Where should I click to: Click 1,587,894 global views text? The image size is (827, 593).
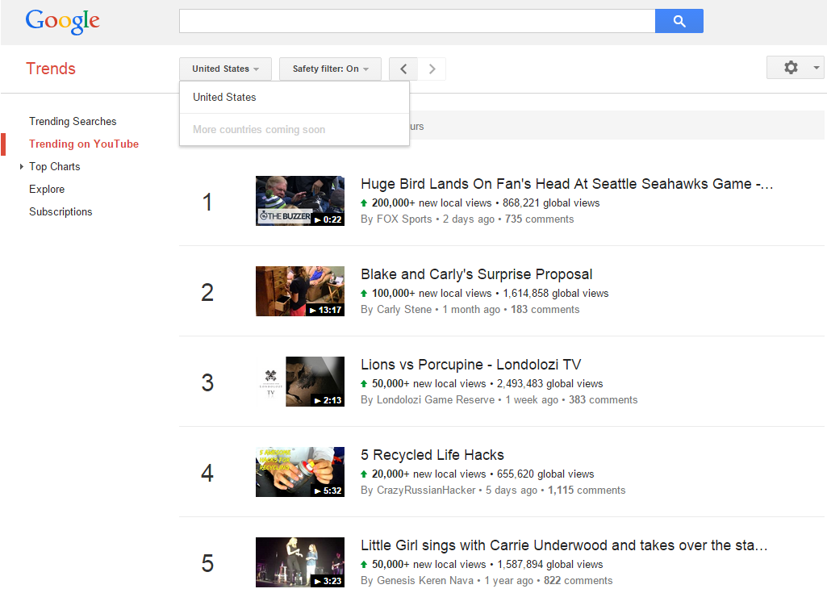coord(550,564)
